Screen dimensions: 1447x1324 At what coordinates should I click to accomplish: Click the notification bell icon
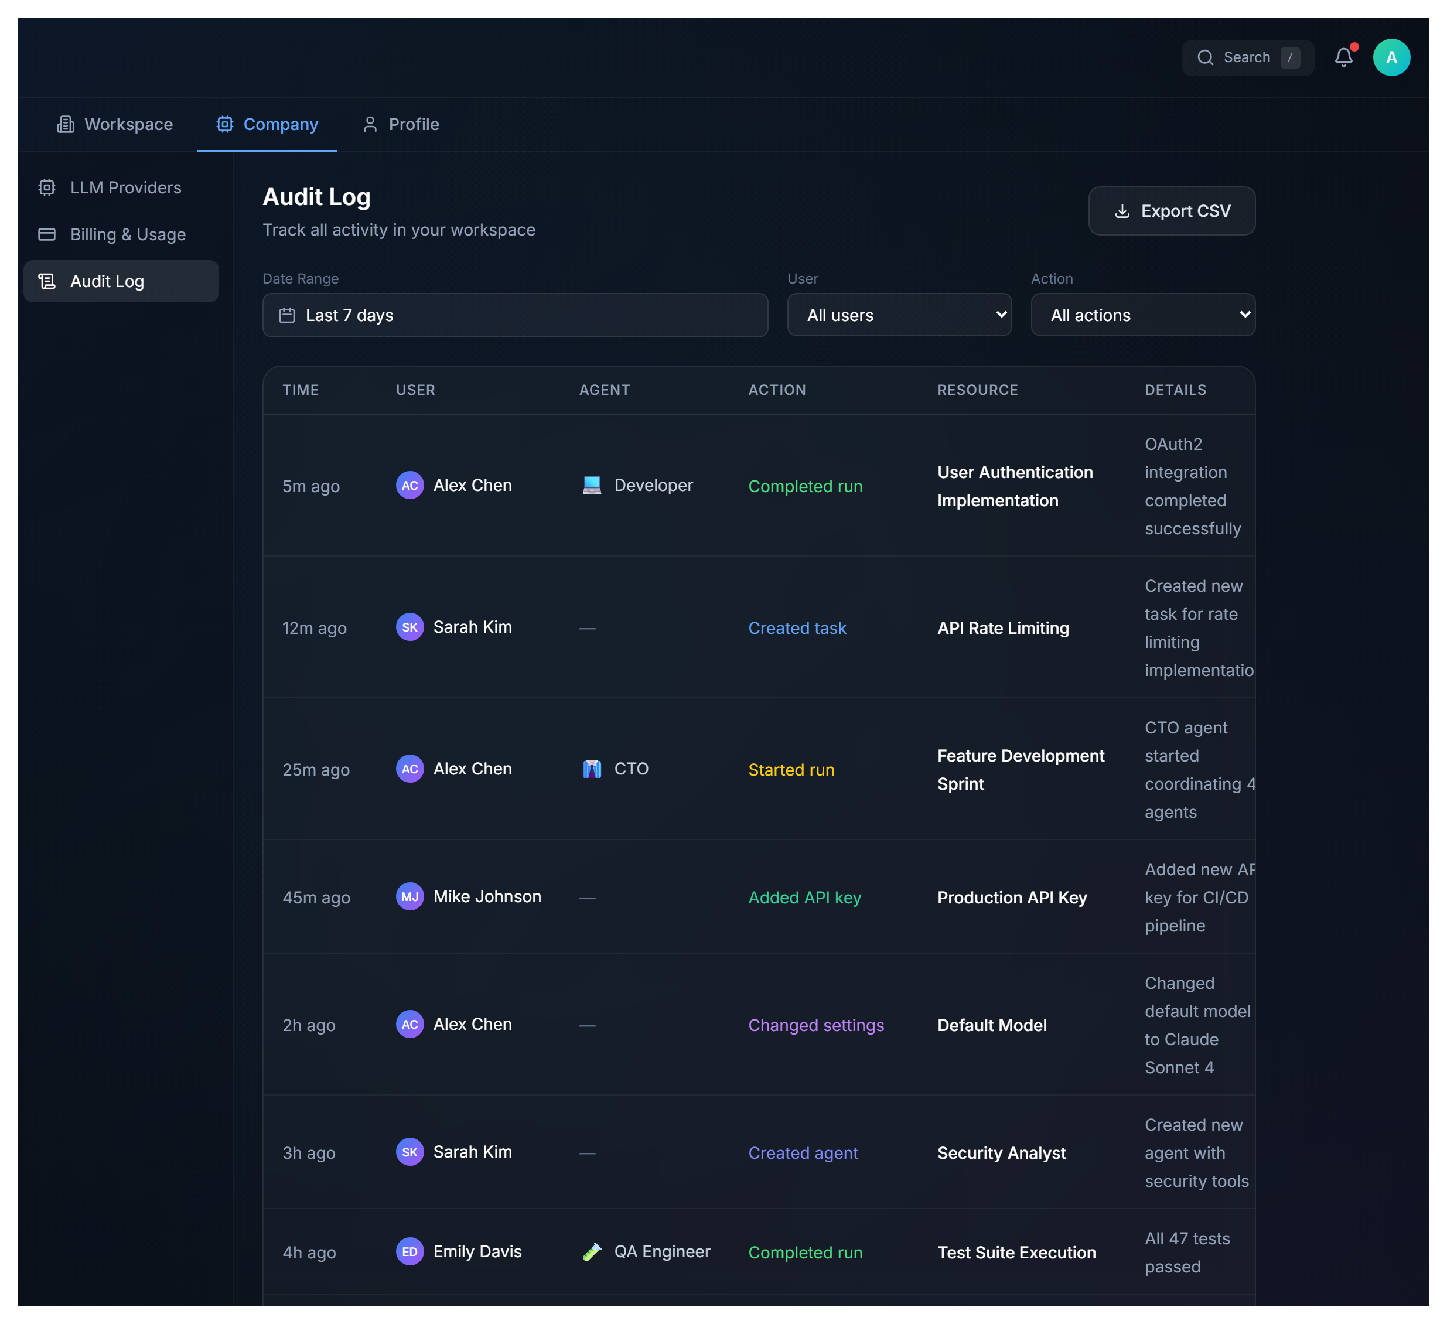pos(1343,57)
